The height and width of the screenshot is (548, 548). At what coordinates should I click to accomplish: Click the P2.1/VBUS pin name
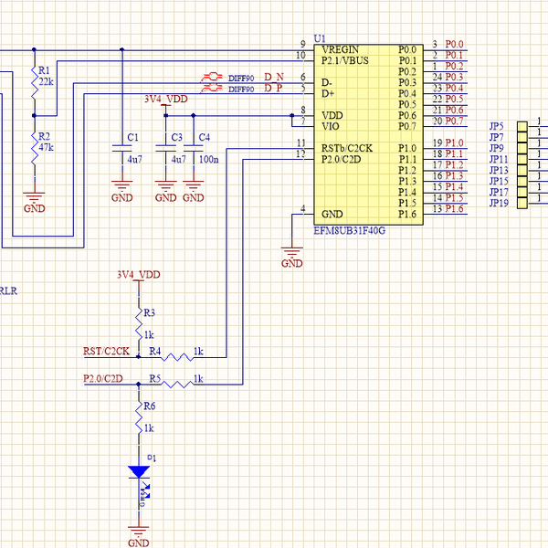coord(345,60)
